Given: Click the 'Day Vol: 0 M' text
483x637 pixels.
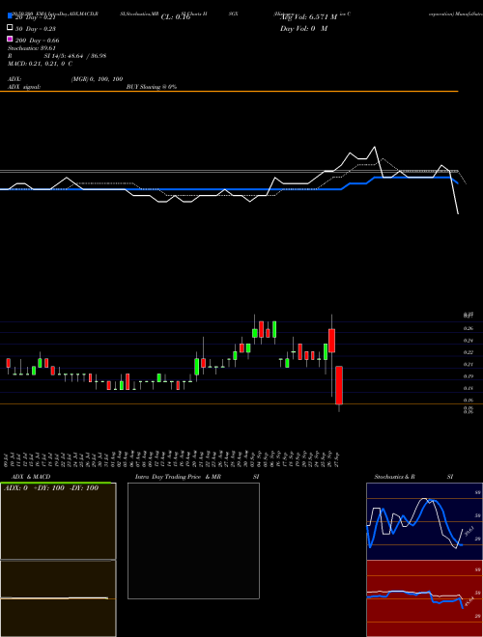Looking at the screenshot, I should [303, 28].
